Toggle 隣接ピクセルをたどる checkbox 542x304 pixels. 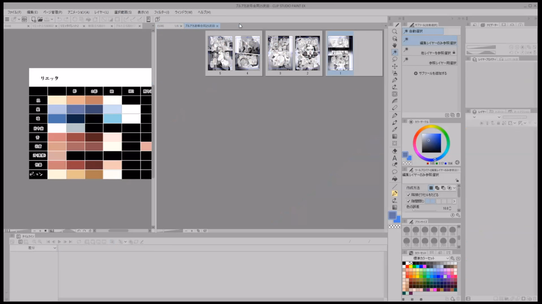(408, 195)
